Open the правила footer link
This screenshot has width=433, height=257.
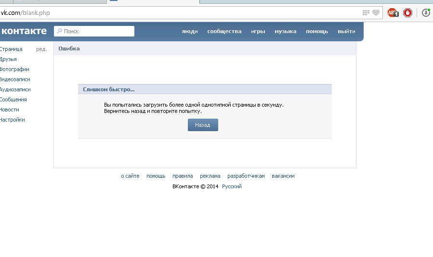click(183, 176)
